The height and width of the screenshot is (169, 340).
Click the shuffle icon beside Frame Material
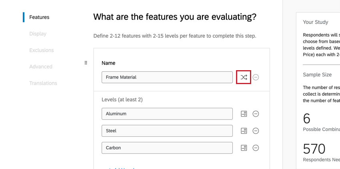tap(244, 77)
